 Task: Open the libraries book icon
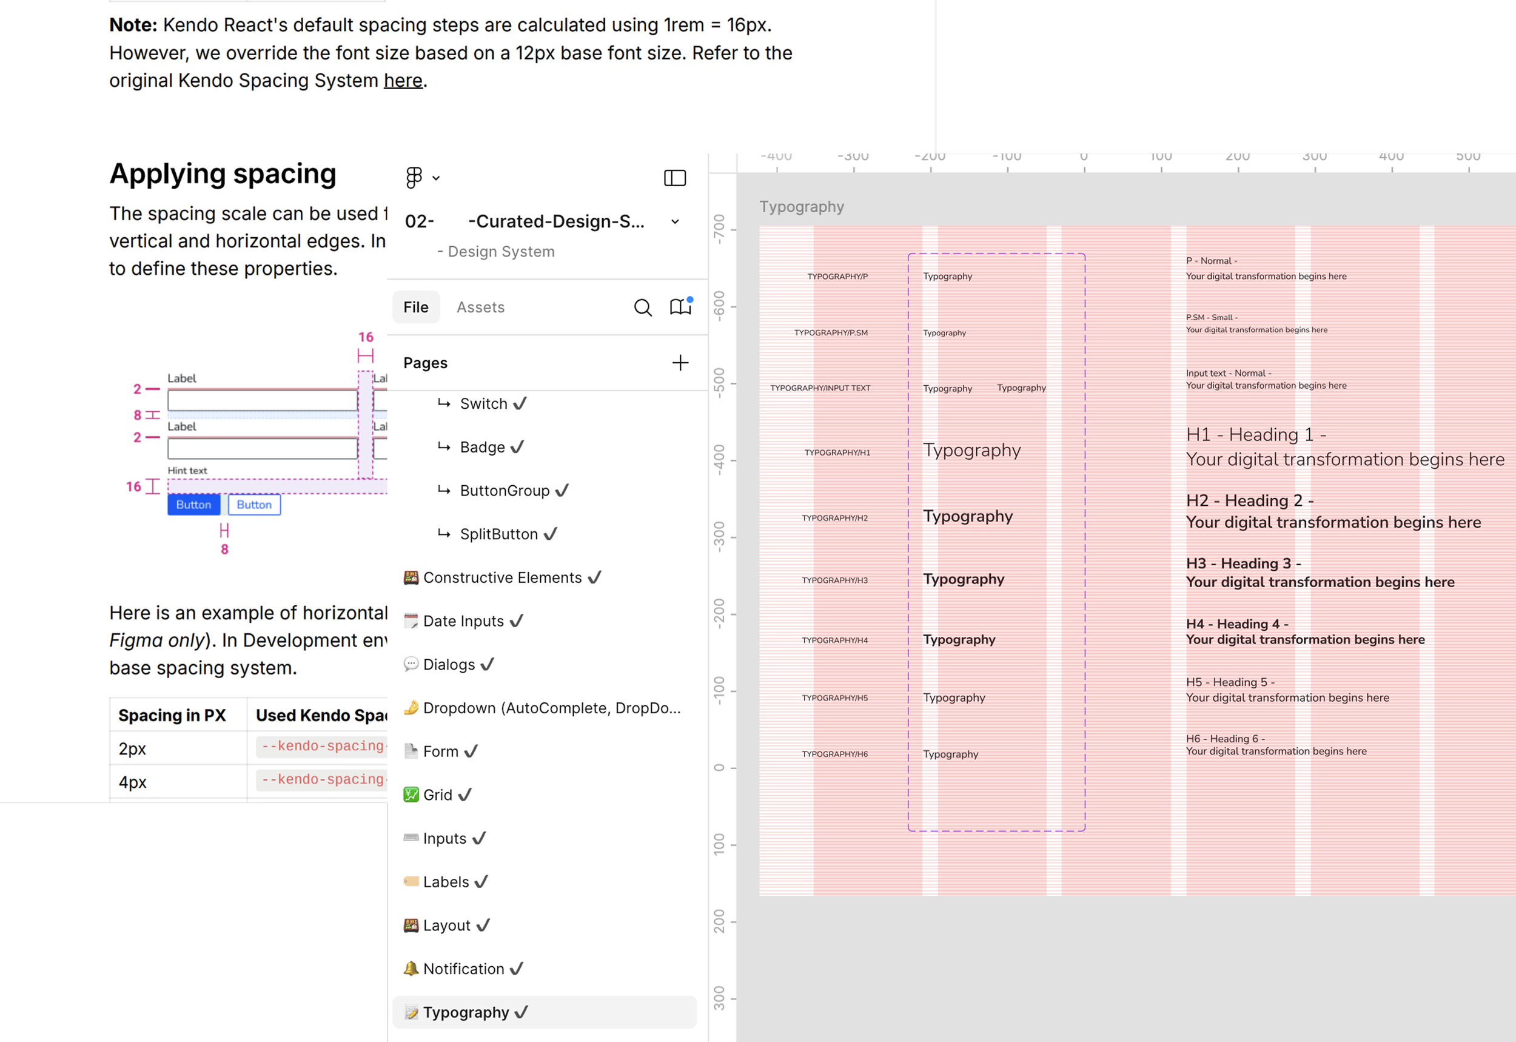[x=680, y=307]
